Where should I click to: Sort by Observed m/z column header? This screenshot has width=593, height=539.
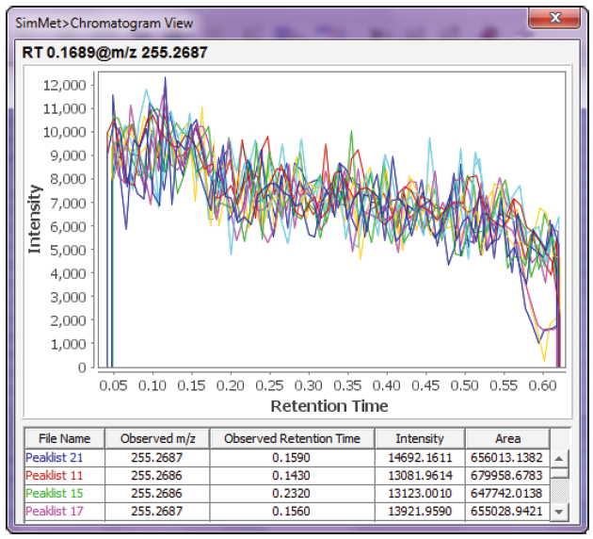(157, 438)
